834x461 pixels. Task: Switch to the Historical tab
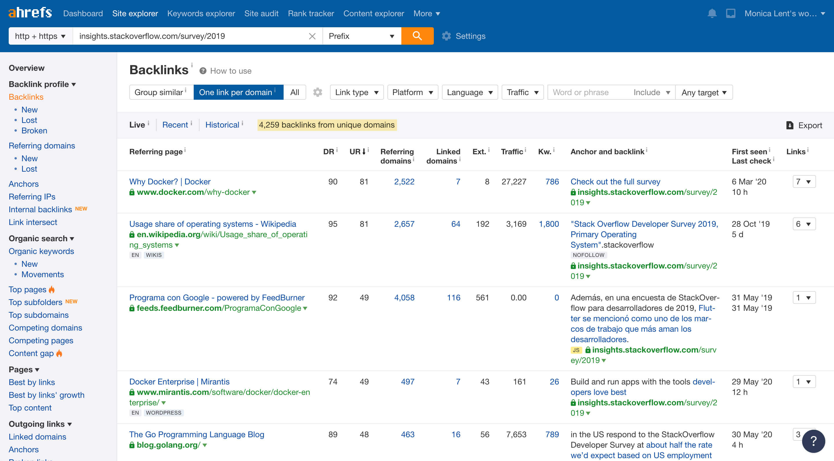tap(222, 125)
